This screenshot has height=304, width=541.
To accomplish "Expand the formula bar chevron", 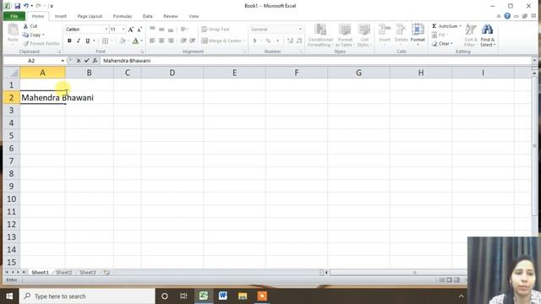I will point(534,61).
